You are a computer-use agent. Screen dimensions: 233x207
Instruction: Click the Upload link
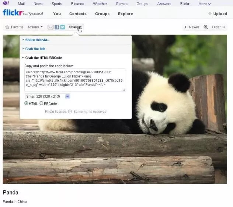(x=218, y=14)
